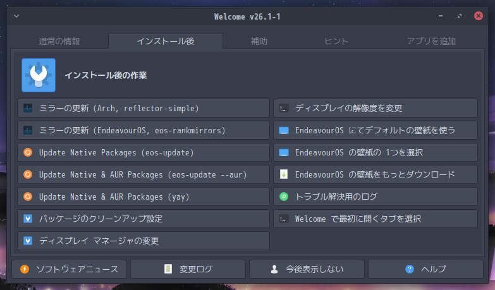
Task: Select the インストール後 tab
Action: click(166, 41)
